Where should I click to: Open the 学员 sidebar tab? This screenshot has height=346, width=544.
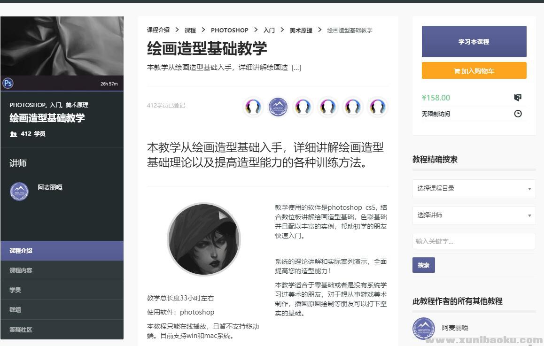62,290
